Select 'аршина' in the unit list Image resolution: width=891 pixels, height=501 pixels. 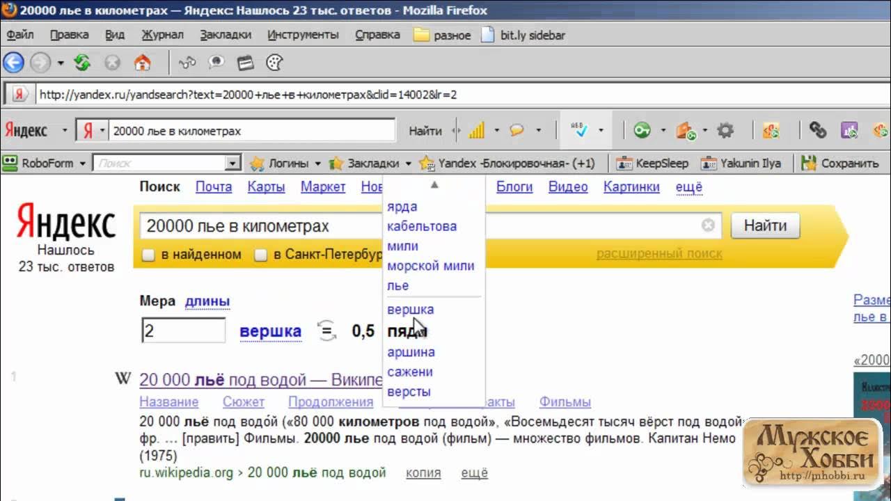(x=411, y=352)
